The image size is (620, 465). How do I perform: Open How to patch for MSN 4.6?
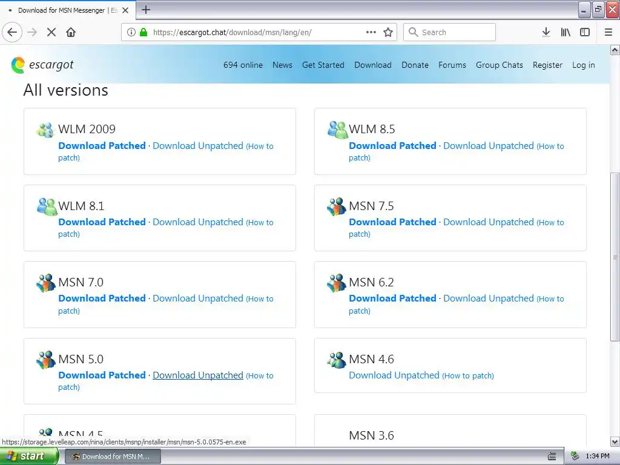coord(468,375)
